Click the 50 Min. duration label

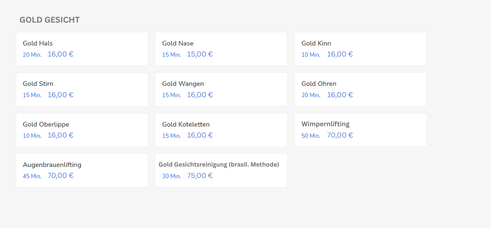(x=311, y=136)
